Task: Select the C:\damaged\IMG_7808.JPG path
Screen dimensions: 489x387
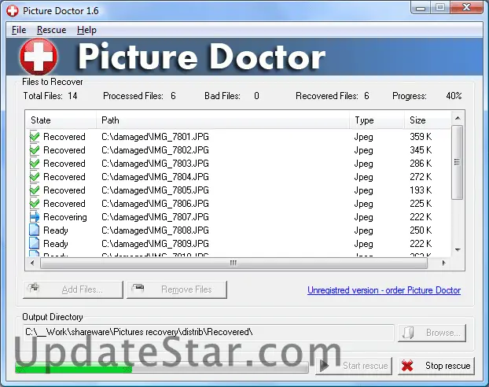Action: point(155,230)
